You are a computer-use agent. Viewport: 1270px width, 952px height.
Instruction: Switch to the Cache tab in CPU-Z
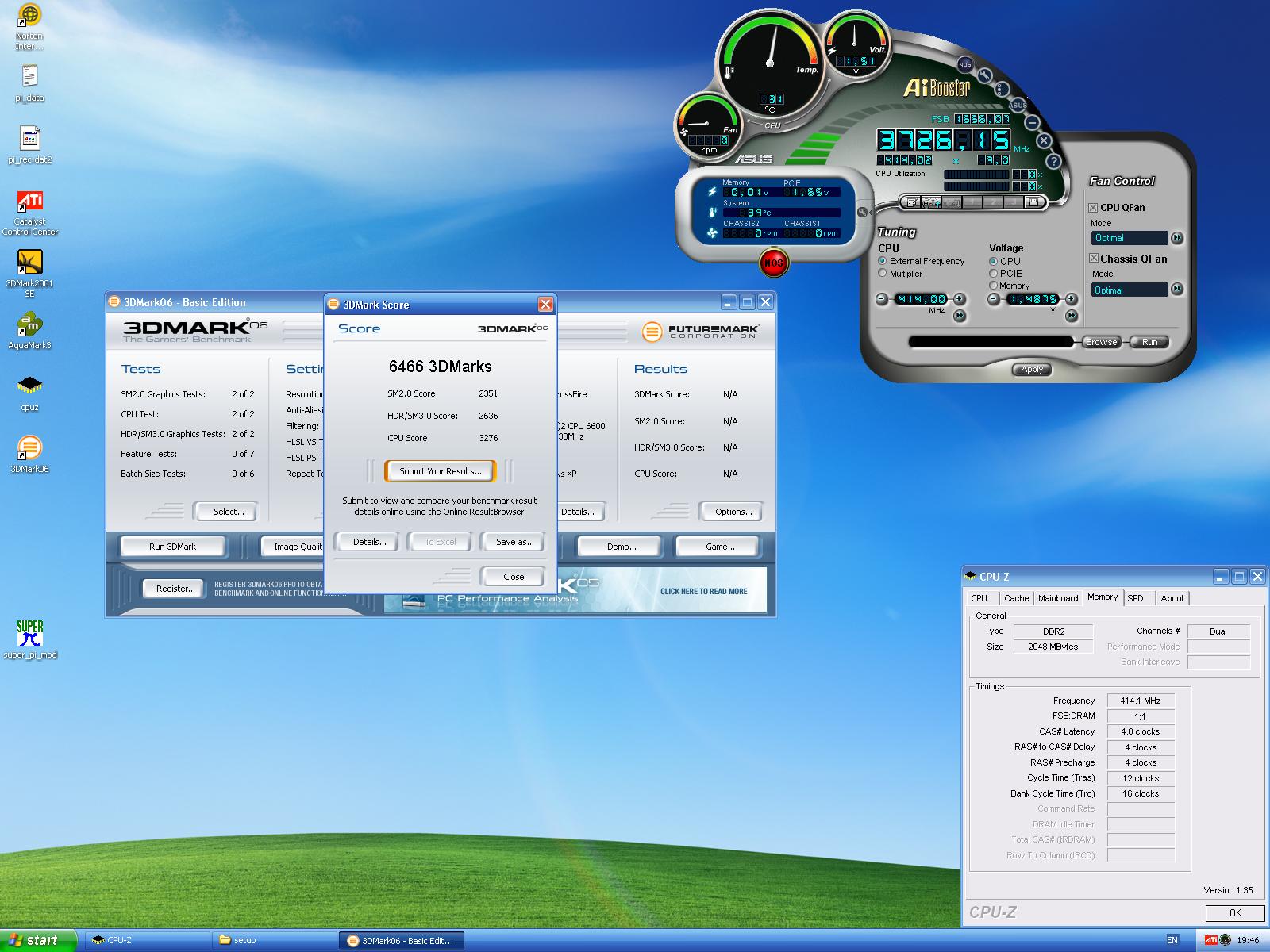click(1016, 598)
